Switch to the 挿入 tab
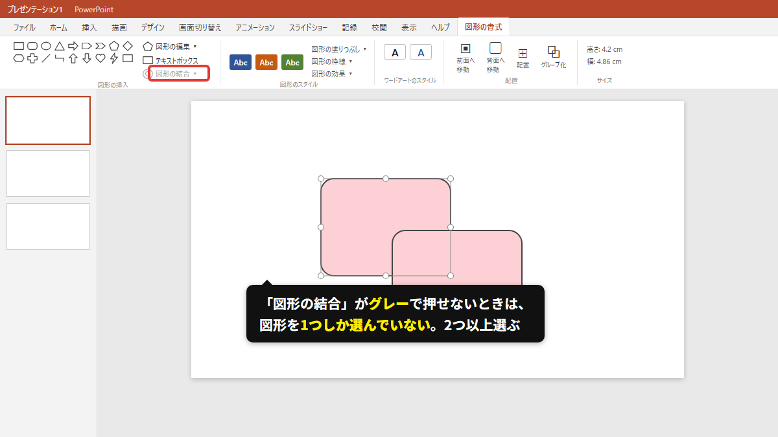This screenshot has width=778, height=437. (89, 27)
